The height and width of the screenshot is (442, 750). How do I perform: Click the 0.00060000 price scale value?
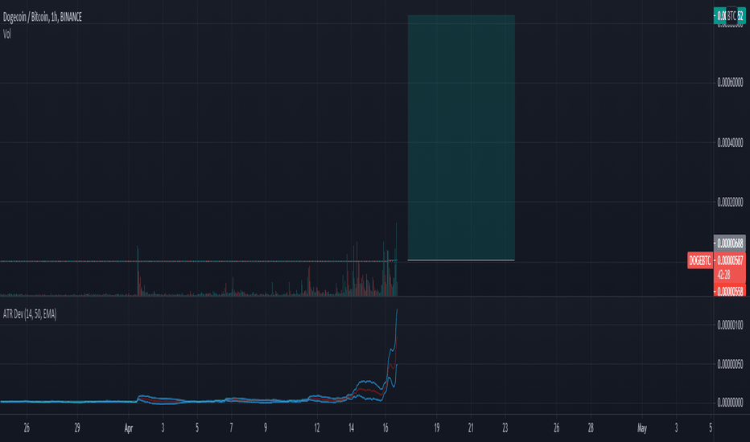[x=731, y=83]
